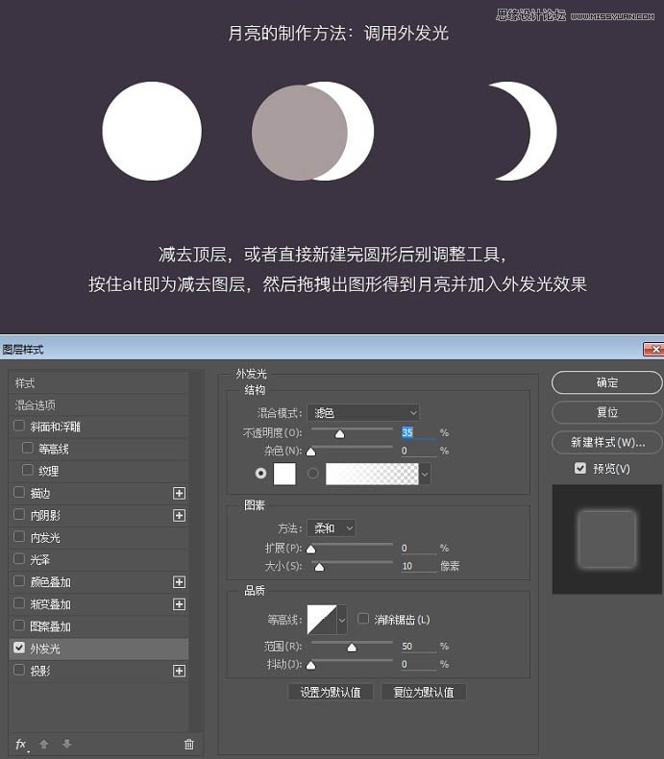Open the 等高线 contour picker arrow
The width and height of the screenshot is (664, 759).
pyautogui.click(x=342, y=620)
